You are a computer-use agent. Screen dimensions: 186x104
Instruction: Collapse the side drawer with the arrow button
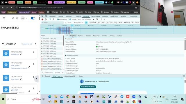(37, 79)
